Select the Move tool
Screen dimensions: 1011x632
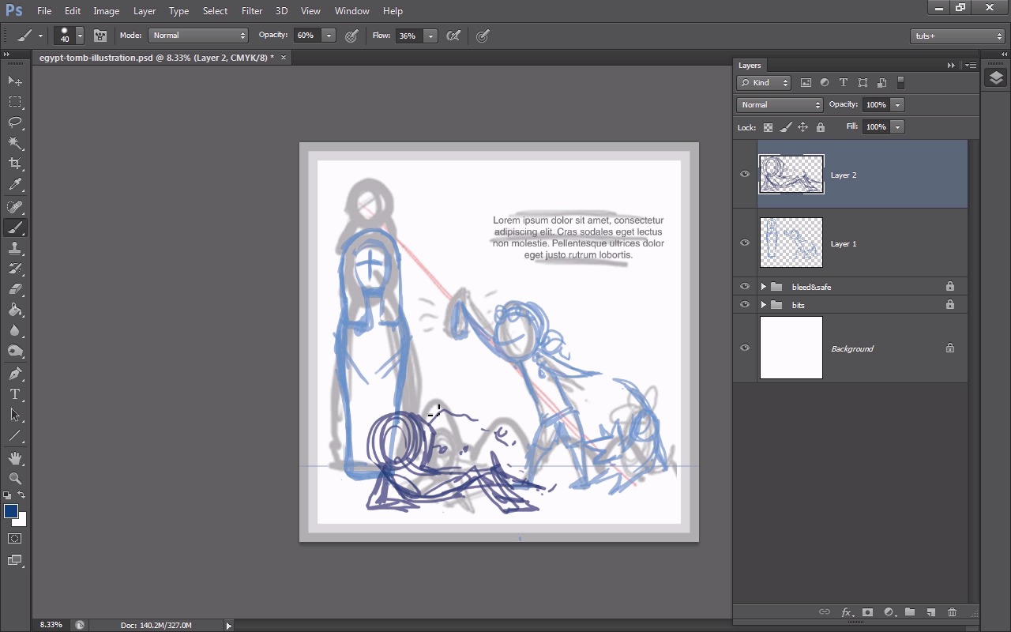point(15,81)
